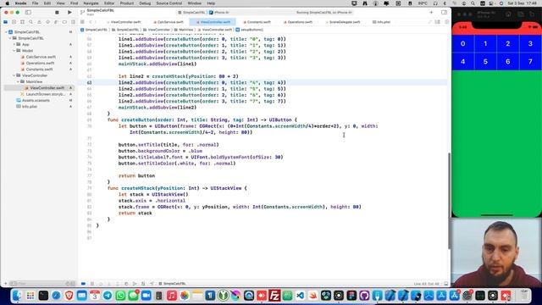Click the Simulator screenshot icon
542x305 pixels.
tap(520, 14)
